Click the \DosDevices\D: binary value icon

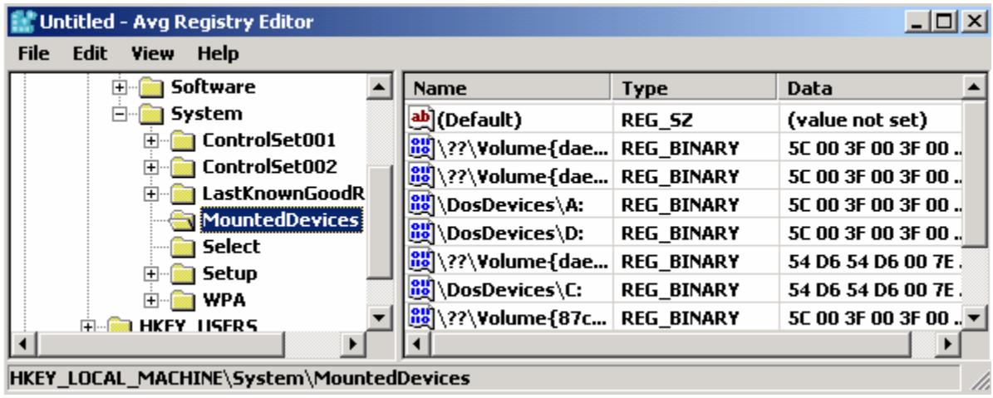pos(421,233)
